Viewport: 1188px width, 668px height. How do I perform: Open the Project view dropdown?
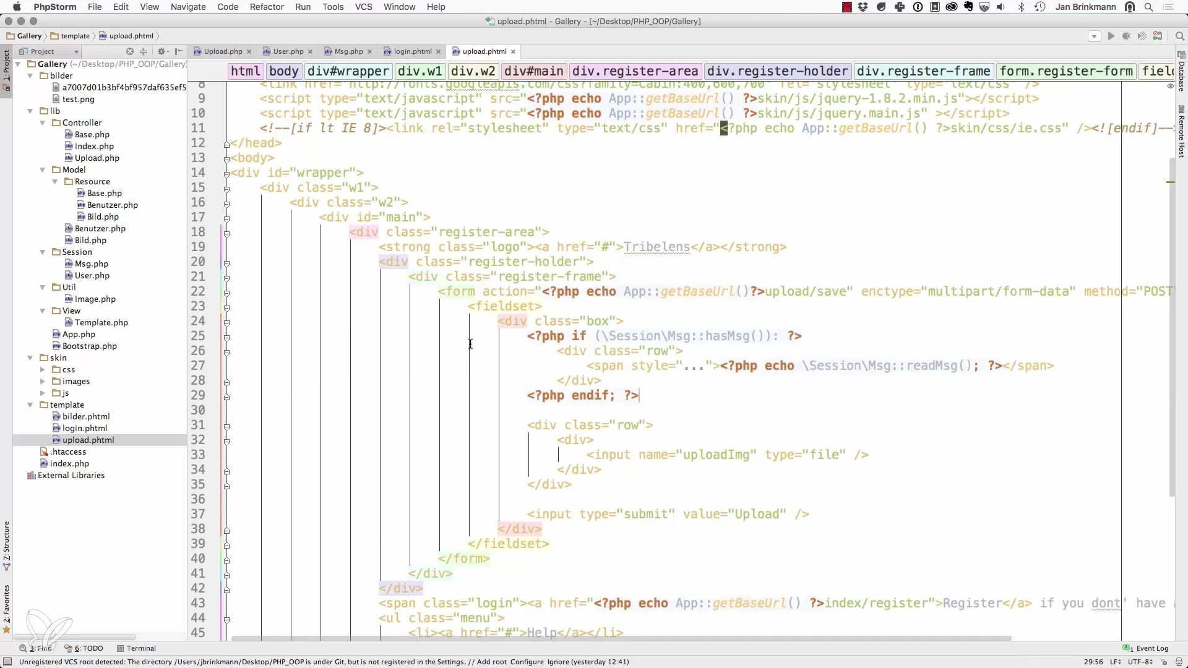pyautogui.click(x=49, y=51)
